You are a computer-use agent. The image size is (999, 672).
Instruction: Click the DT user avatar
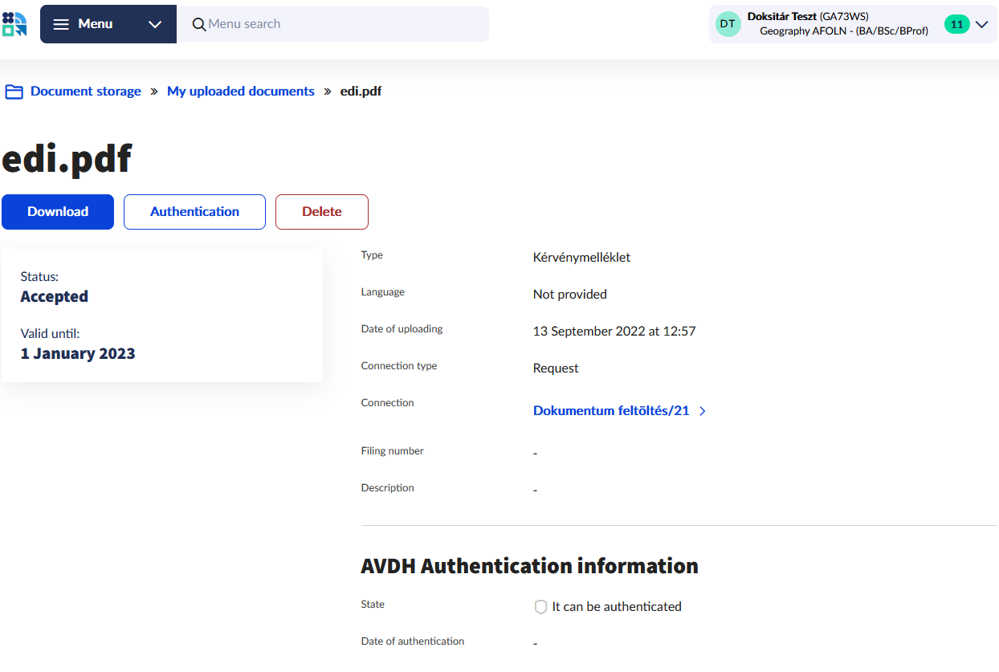[x=728, y=24]
